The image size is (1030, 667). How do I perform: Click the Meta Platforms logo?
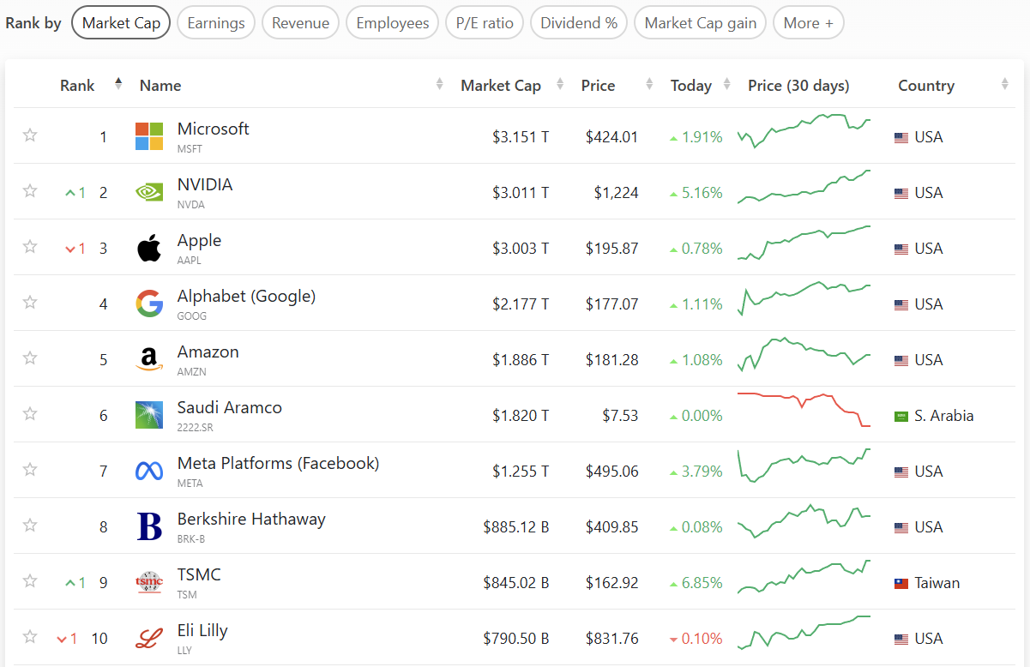(x=149, y=471)
